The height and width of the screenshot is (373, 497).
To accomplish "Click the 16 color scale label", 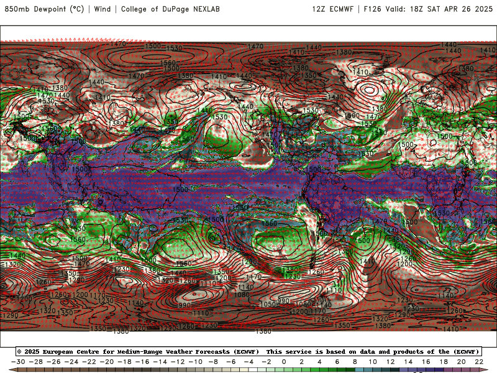I will pos(426,362).
